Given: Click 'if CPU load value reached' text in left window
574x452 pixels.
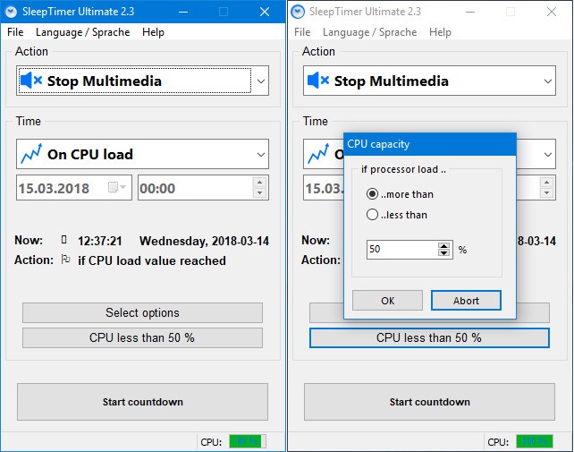Looking at the screenshot, I should click(152, 260).
